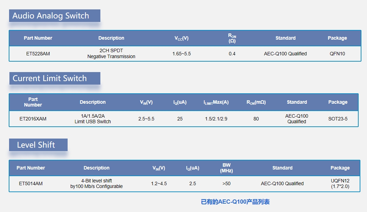Click the '2CH SPDT Negative Transmission' description
The width and height of the screenshot is (367, 212).
(x=111, y=54)
